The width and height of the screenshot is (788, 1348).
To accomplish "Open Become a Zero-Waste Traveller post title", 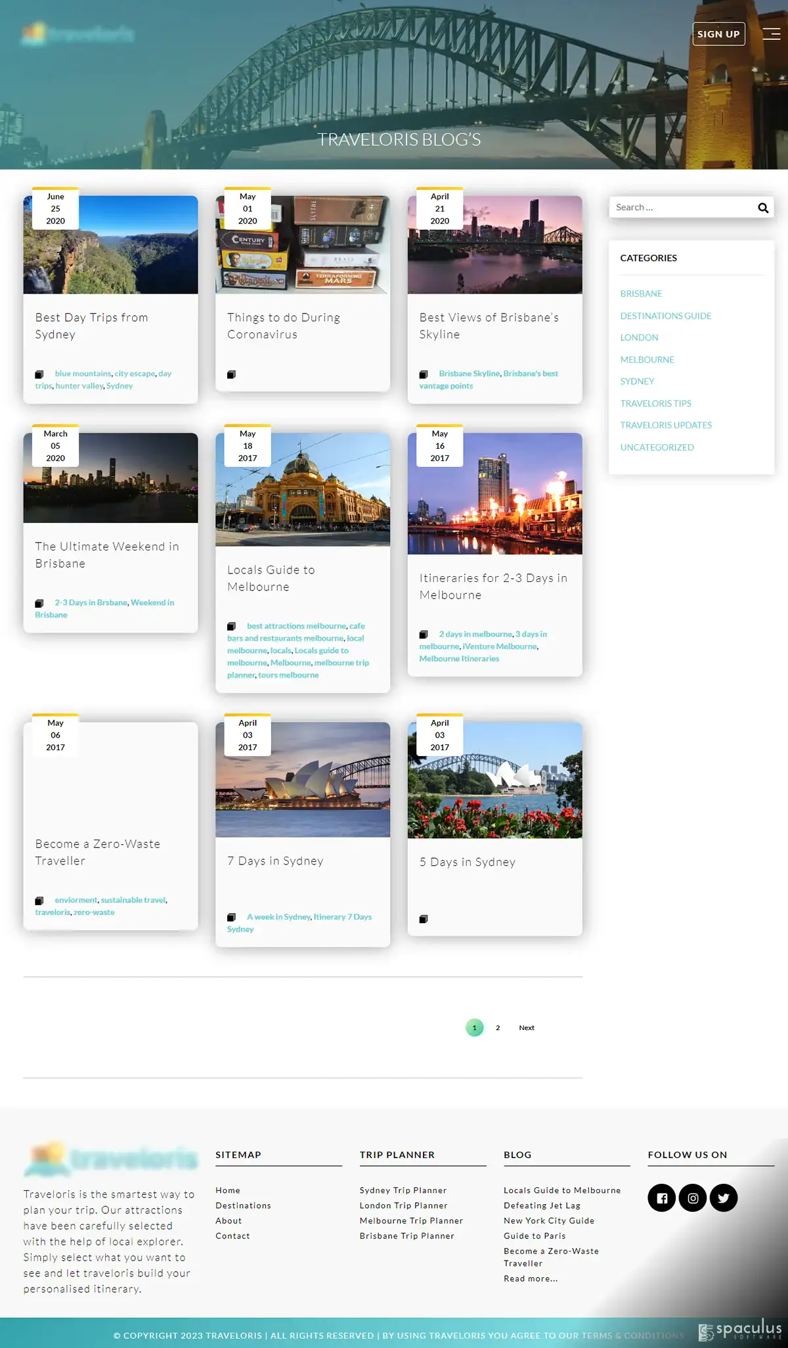I will coord(97,853).
